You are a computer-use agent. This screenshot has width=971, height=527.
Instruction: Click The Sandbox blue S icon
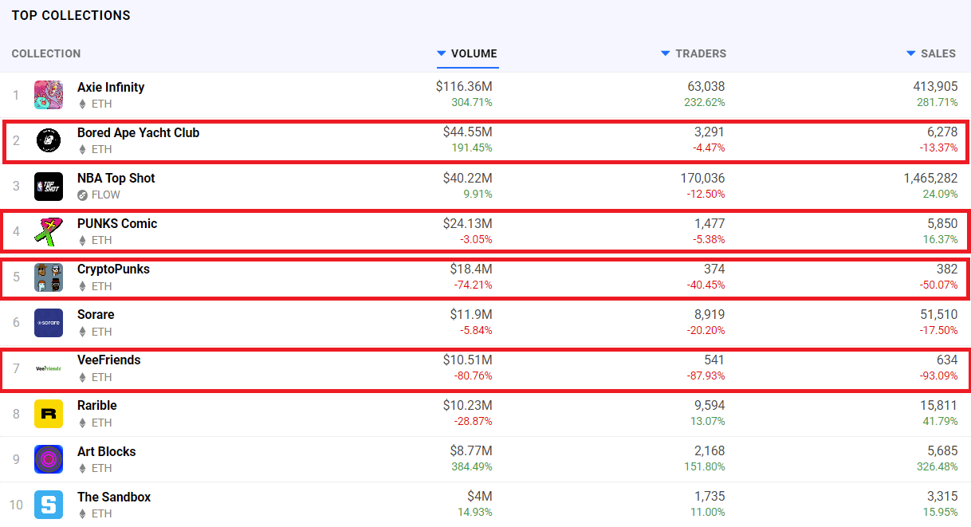tap(49, 505)
